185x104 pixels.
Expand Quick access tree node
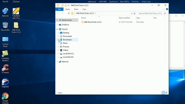[57, 20]
